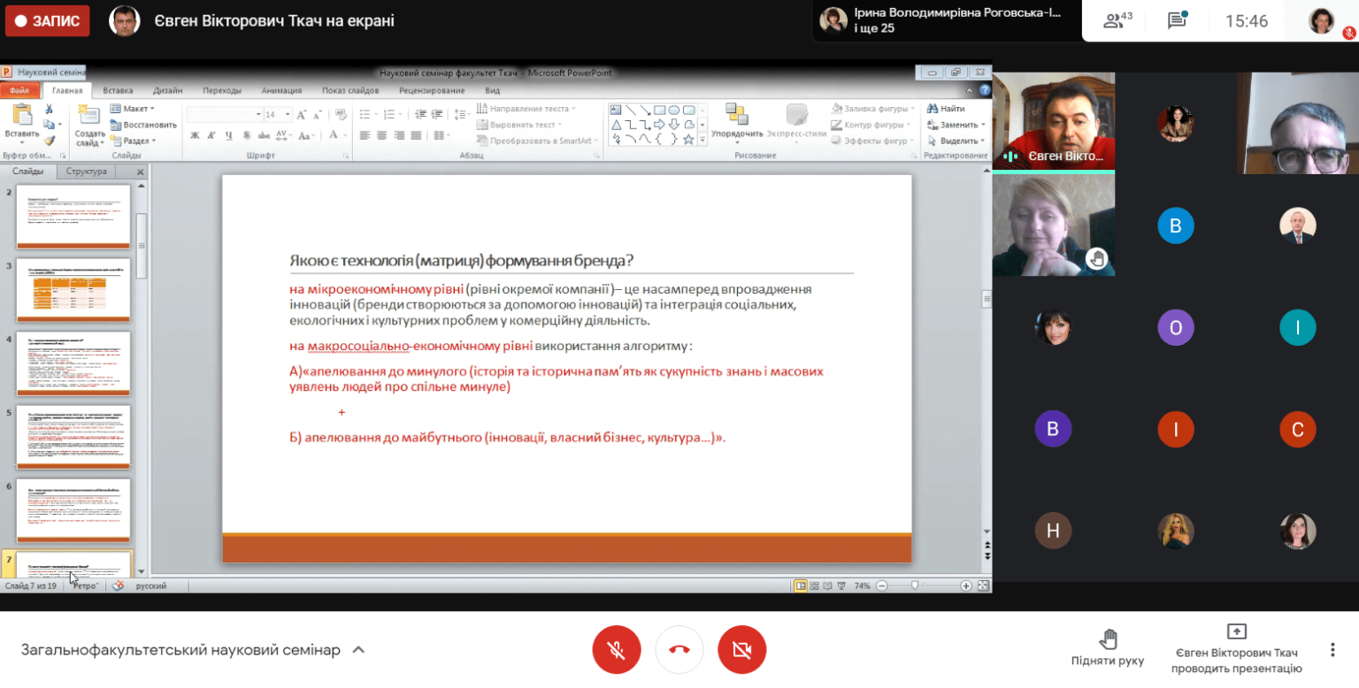
Task: Open more options three-dot menu
Action: [1332, 650]
